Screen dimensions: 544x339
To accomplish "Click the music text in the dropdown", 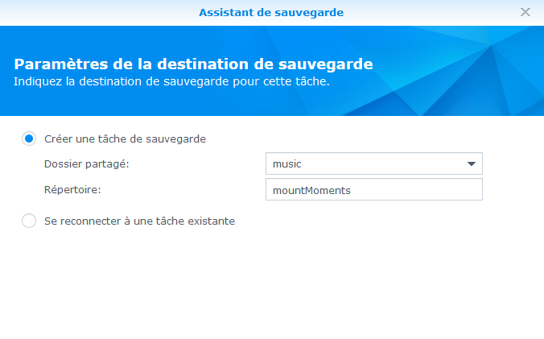I will click(286, 164).
